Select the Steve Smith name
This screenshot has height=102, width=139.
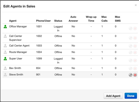(x=16, y=75)
